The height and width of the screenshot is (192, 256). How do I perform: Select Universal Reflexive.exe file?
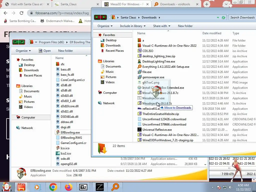coord(157,130)
